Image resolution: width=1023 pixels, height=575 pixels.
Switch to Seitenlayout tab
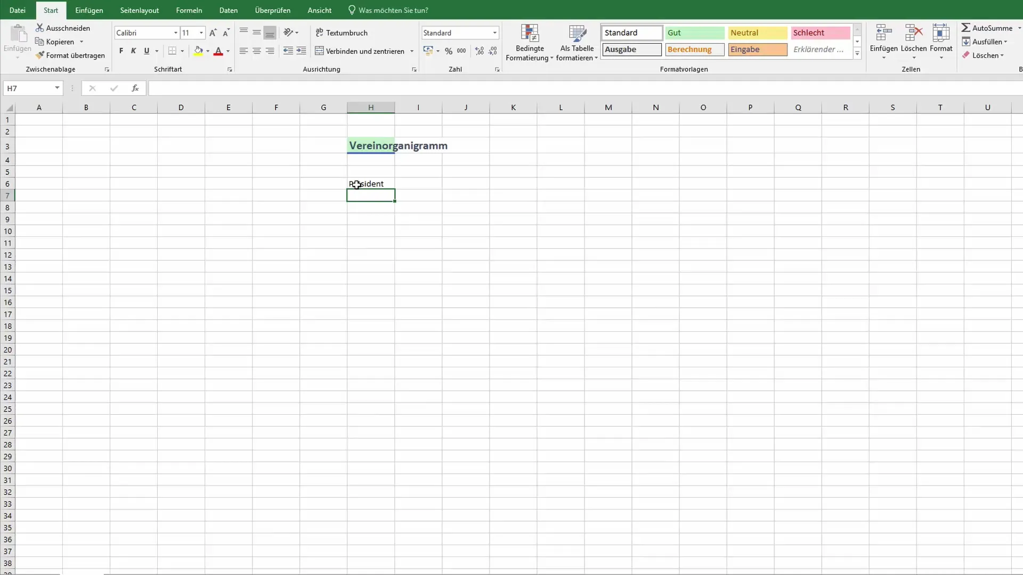tap(140, 10)
